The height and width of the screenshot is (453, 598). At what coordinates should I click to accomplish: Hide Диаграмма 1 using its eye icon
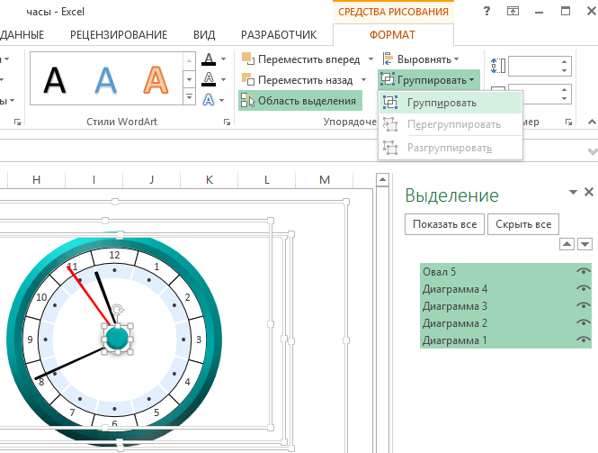pos(584,340)
